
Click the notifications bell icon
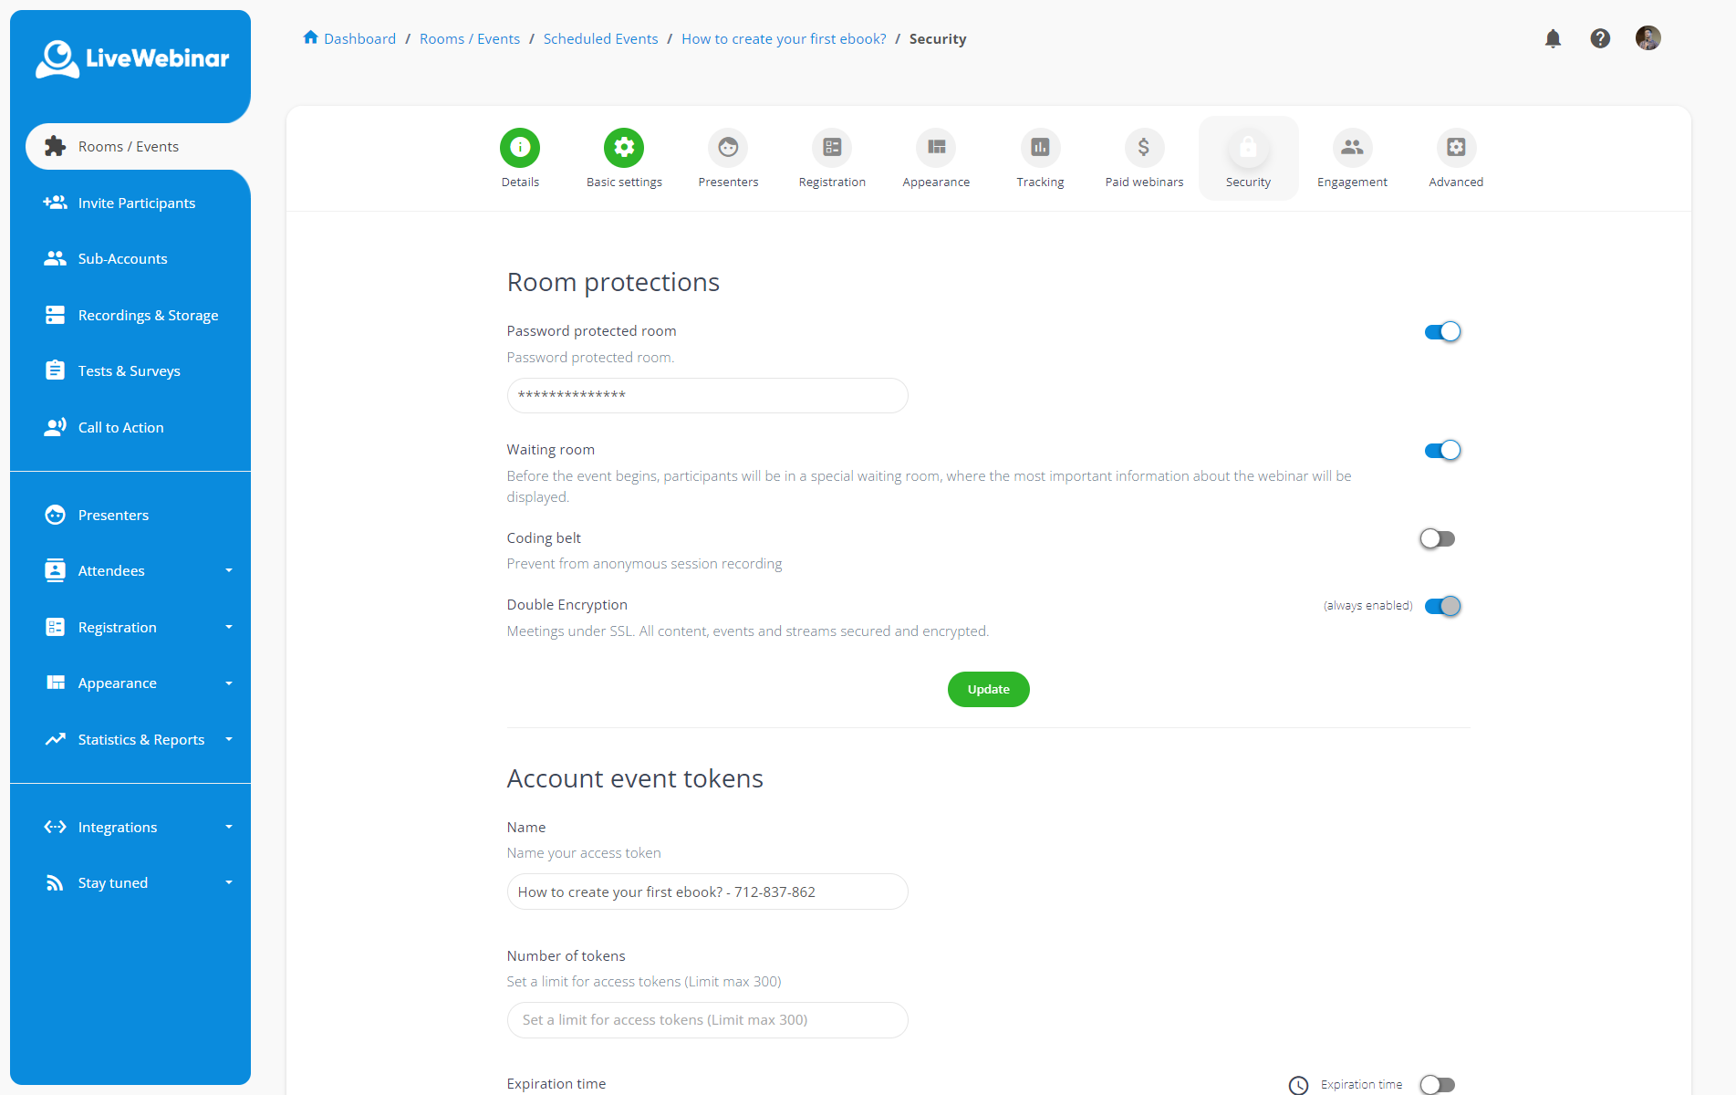pyautogui.click(x=1553, y=38)
